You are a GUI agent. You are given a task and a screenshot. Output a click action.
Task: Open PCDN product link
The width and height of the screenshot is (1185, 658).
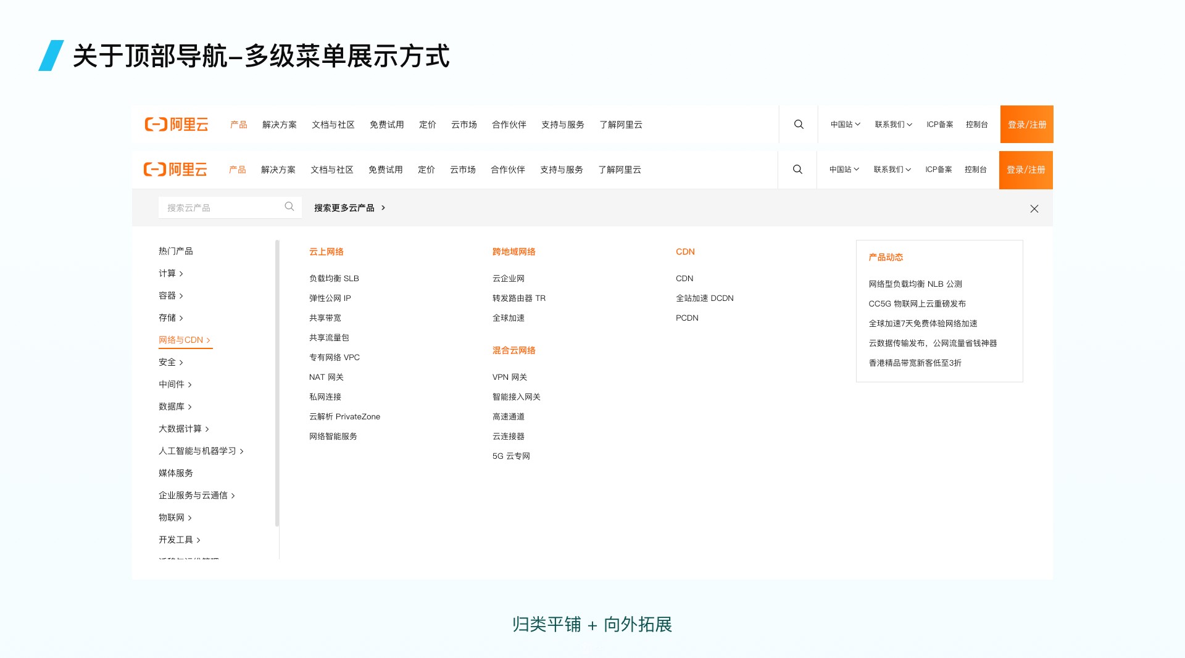point(687,318)
